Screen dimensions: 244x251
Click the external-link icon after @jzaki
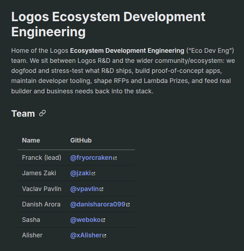[93, 174]
